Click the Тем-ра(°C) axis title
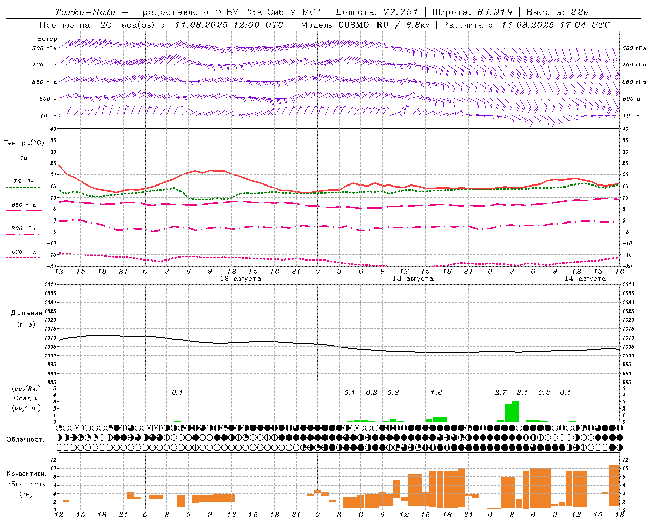 24,143
